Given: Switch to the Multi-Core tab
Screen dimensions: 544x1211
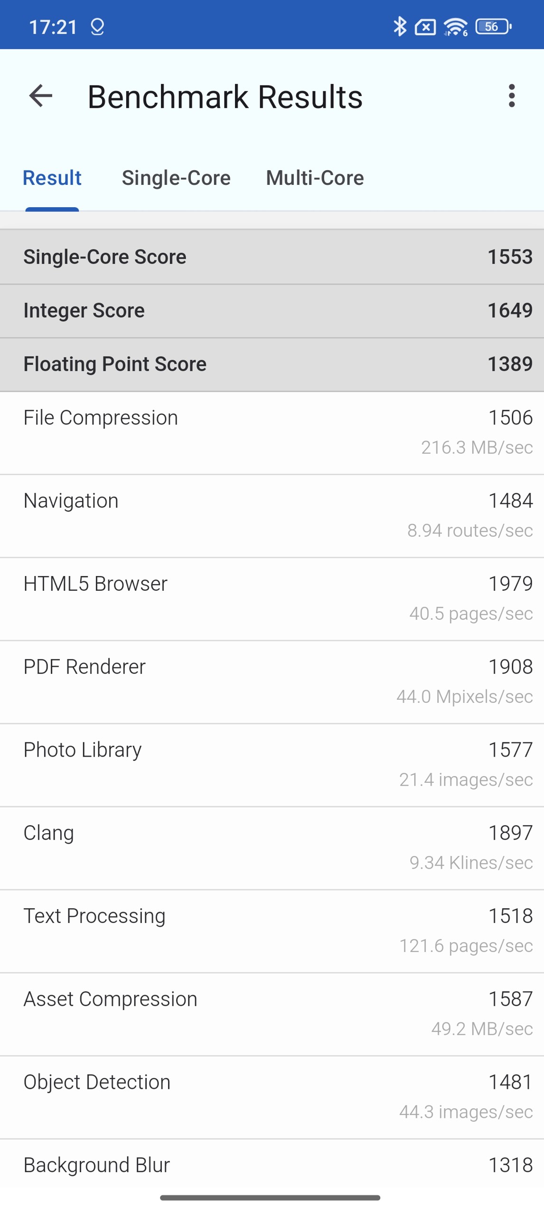Looking at the screenshot, I should click(315, 178).
